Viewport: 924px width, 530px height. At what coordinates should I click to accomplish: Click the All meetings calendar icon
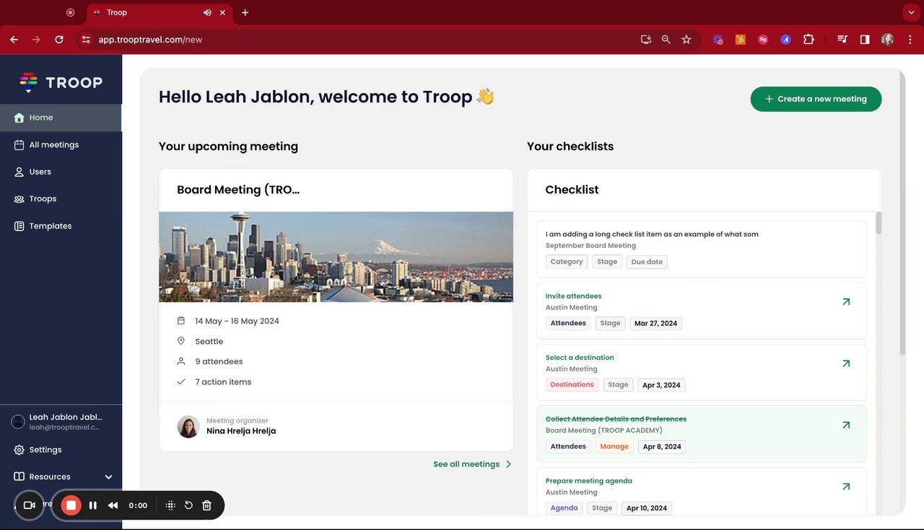(x=19, y=145)
